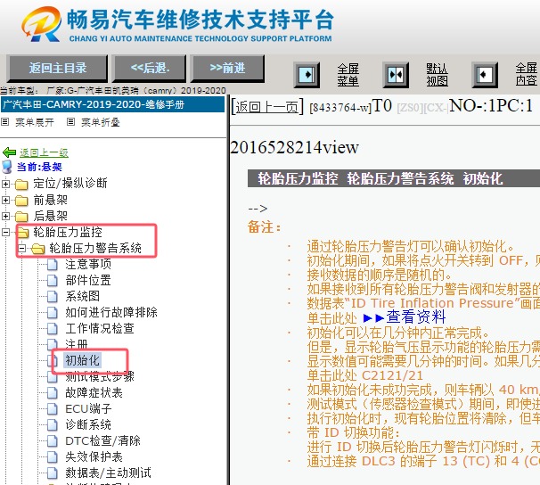
Task: Collapse the 轮胎压力监控 node
Action: [5, 232]
